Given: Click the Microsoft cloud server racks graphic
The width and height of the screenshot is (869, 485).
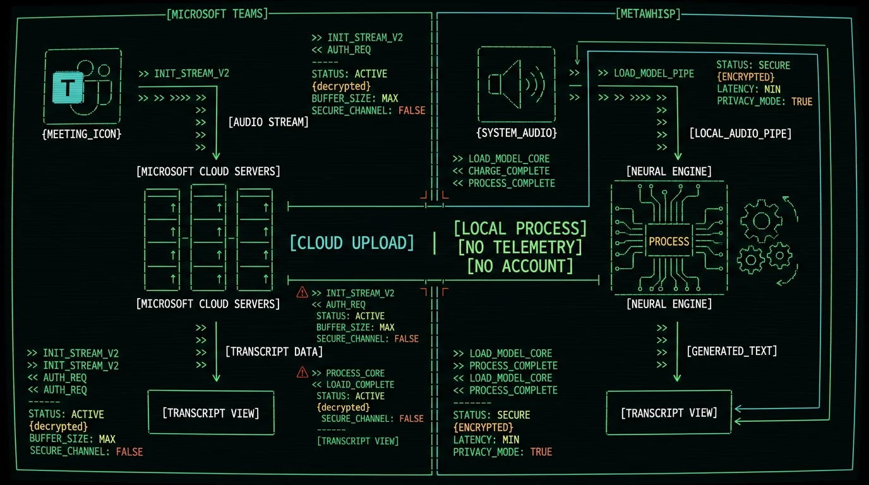Looking at the screenshot, I should tap(208, 237).
